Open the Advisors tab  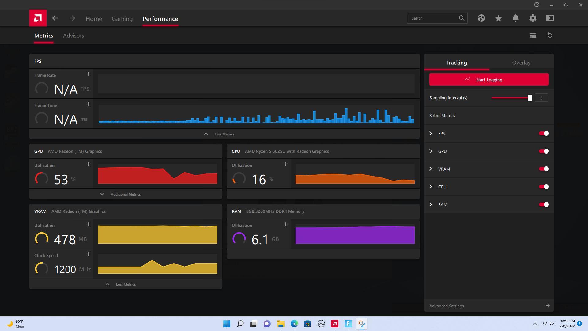(73, 36)
